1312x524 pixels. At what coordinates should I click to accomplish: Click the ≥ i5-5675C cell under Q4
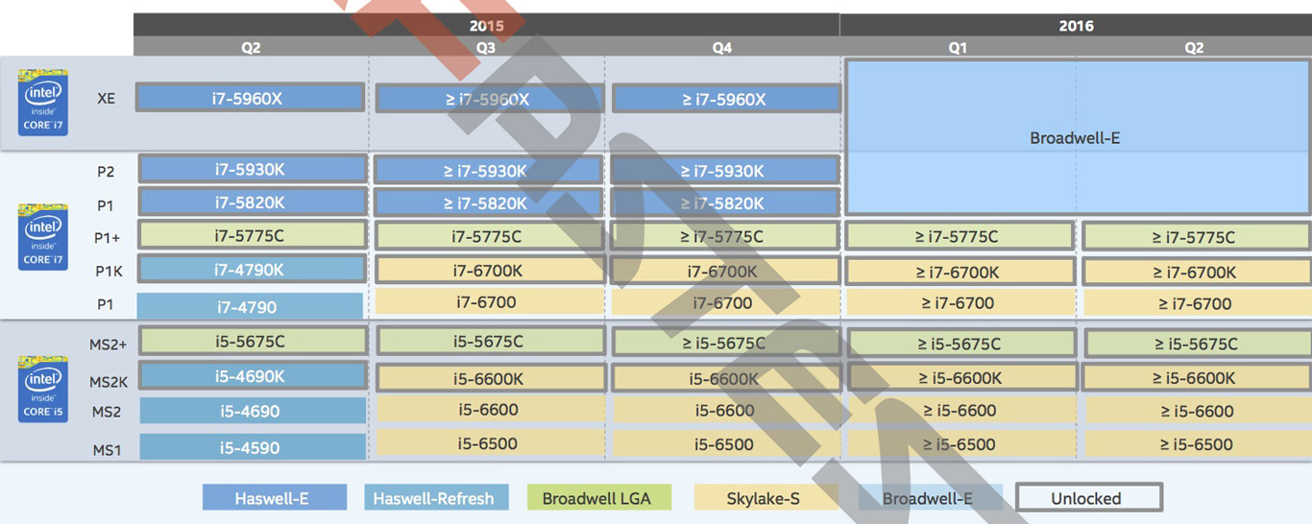(725, 343)
